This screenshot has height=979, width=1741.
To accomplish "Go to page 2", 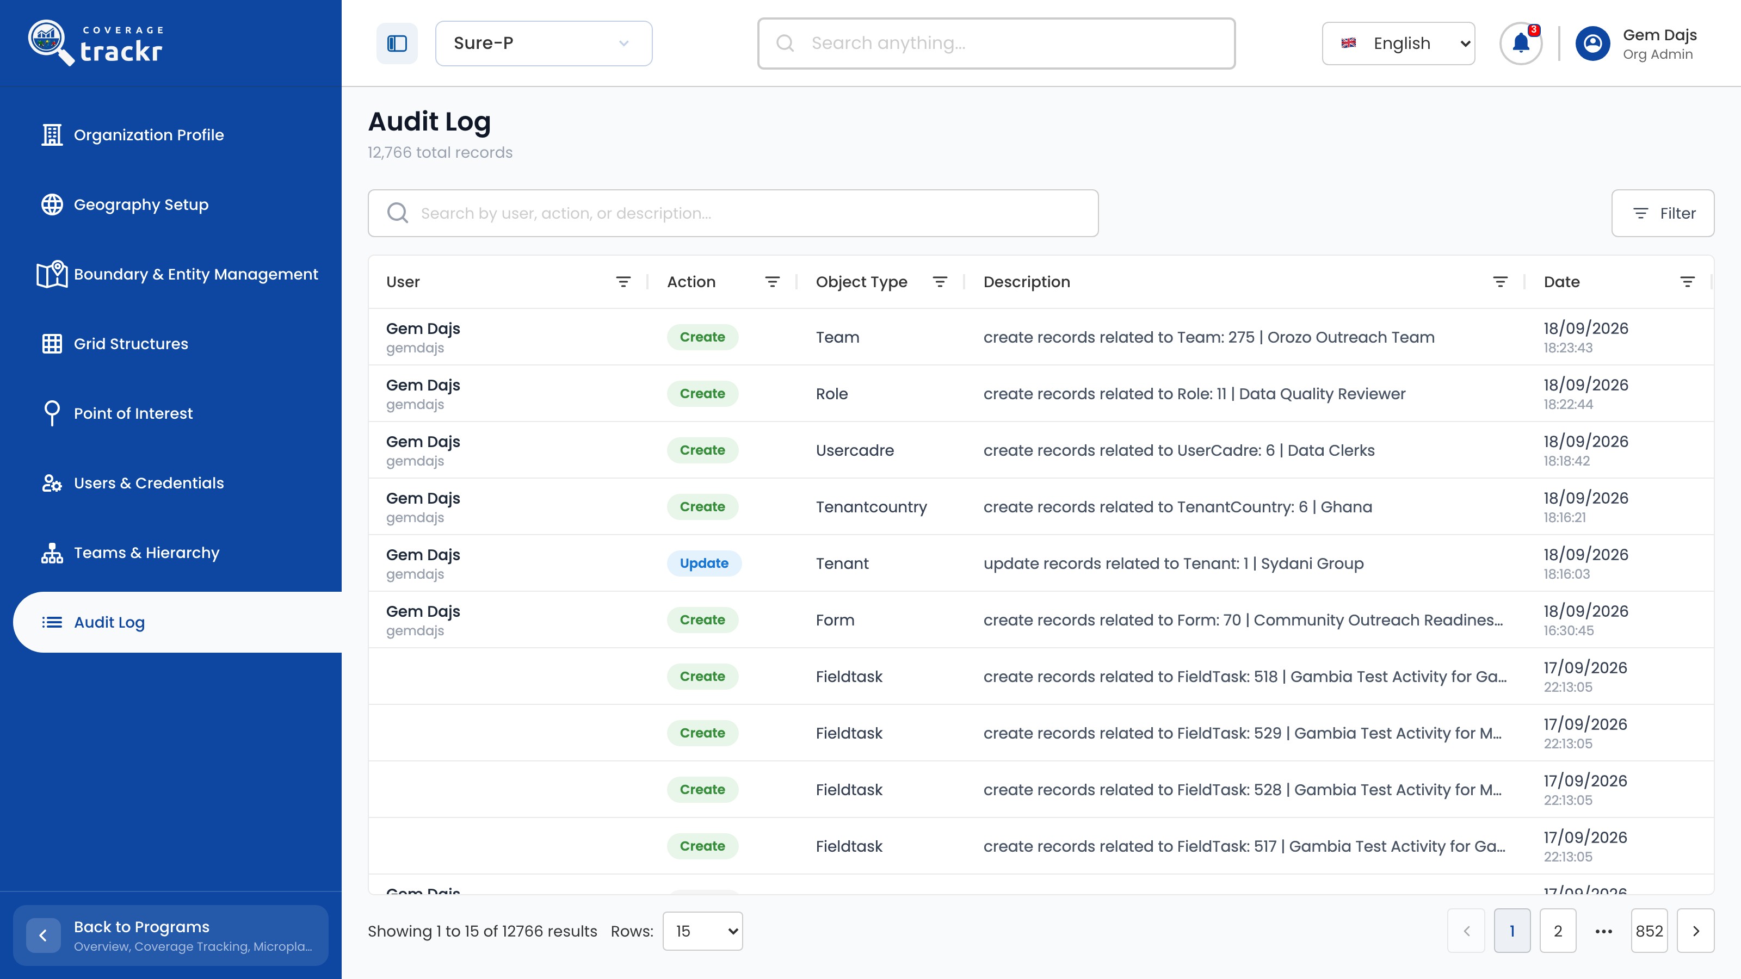I will 1557,931.
